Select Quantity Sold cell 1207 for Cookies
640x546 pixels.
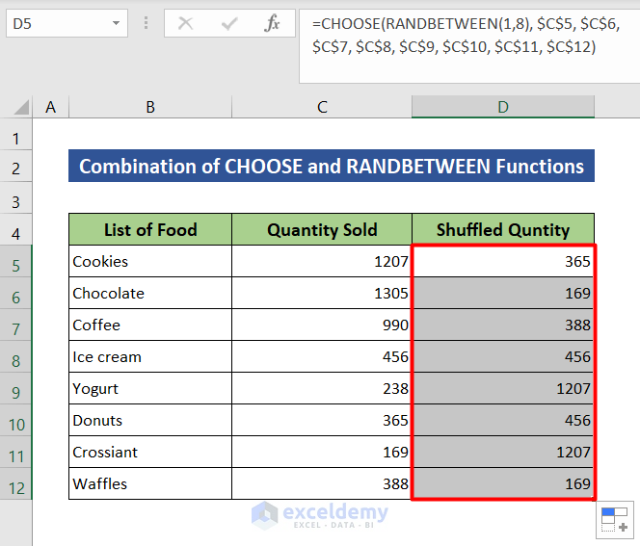[x=322, y=261]
